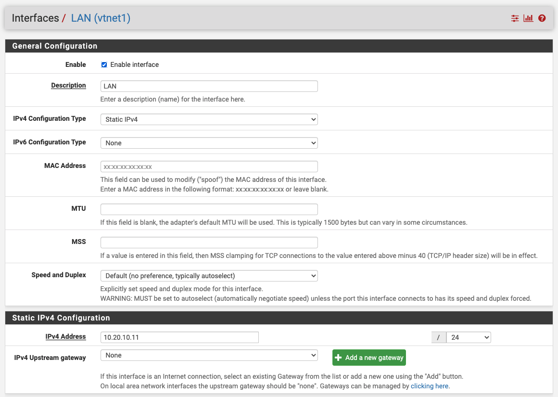Click the MTU field label
The width and height of the screenshot is (558, 397).
point(78,209)
